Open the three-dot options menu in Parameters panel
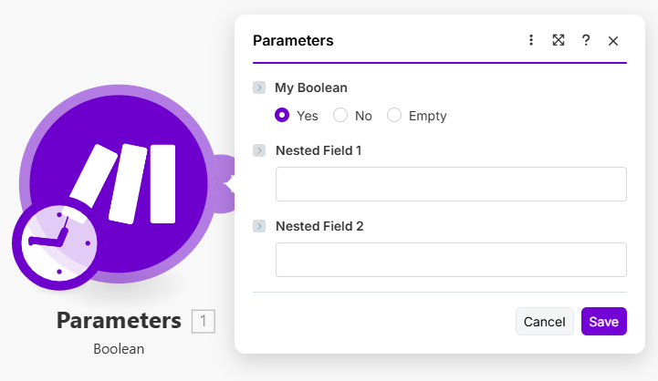This screenshot has width=658, height=381. click(x=531, y=40)
